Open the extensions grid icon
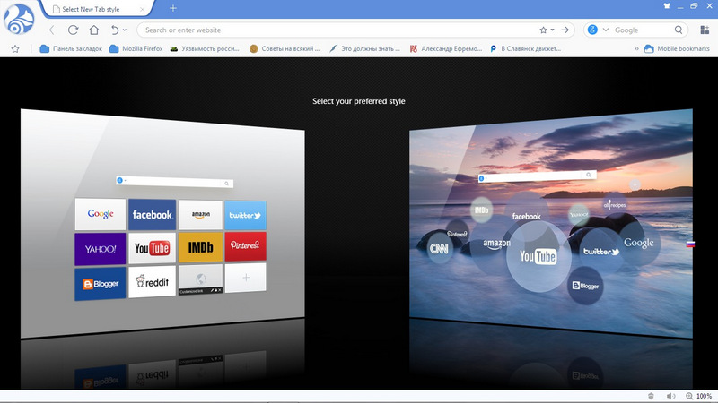This screenshot has width=718, height=403. point(705,30)
